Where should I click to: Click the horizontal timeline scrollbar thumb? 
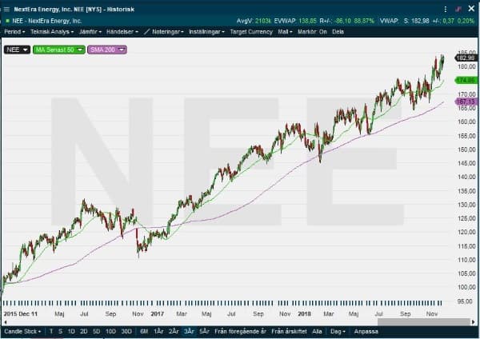coord(424,322)
